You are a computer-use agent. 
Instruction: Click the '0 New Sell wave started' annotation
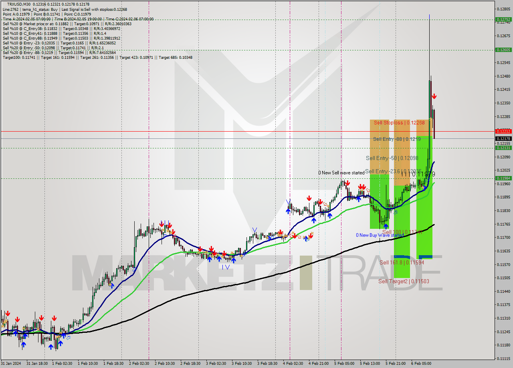coord(341,173)
